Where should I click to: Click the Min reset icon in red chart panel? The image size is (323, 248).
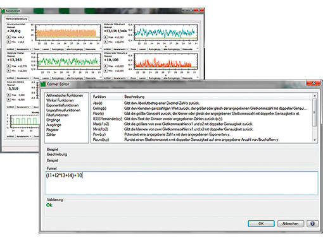(x=106, y=71)
